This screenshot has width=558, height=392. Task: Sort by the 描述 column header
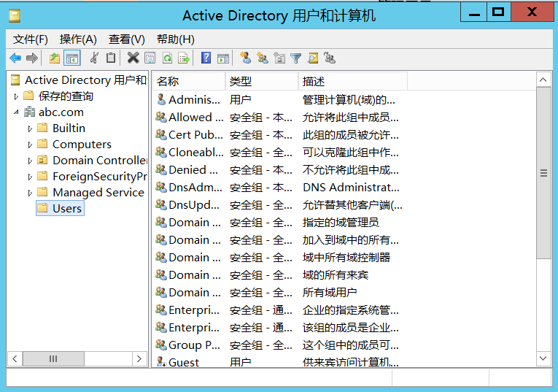pos(352,81)
